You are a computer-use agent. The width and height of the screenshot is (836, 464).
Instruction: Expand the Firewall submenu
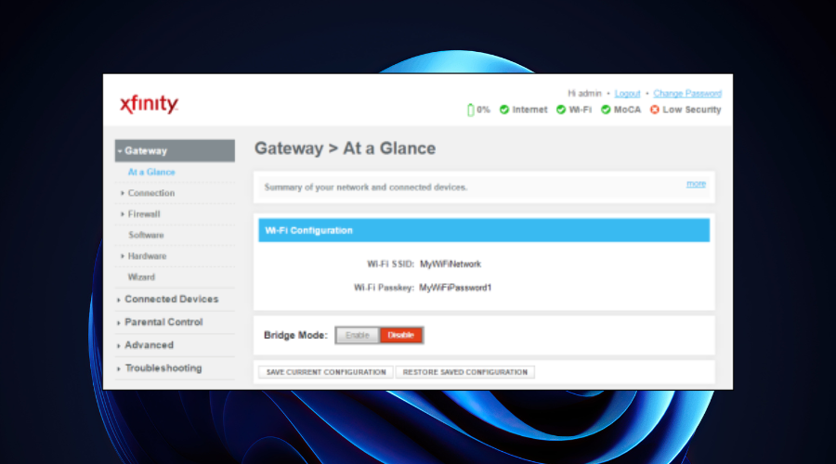[x=143, y=214]
